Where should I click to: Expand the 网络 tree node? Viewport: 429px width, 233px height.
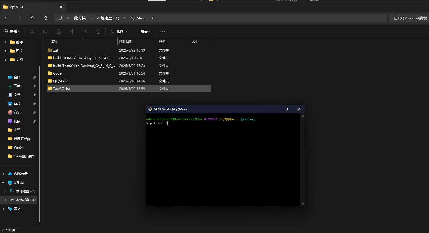click(x=3, y=209)
